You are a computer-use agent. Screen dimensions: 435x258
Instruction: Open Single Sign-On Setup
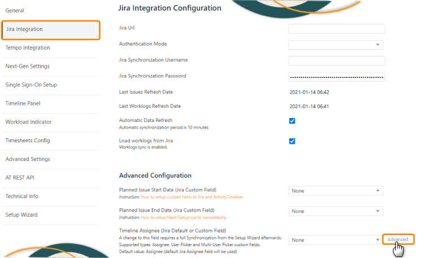point(31,85)
